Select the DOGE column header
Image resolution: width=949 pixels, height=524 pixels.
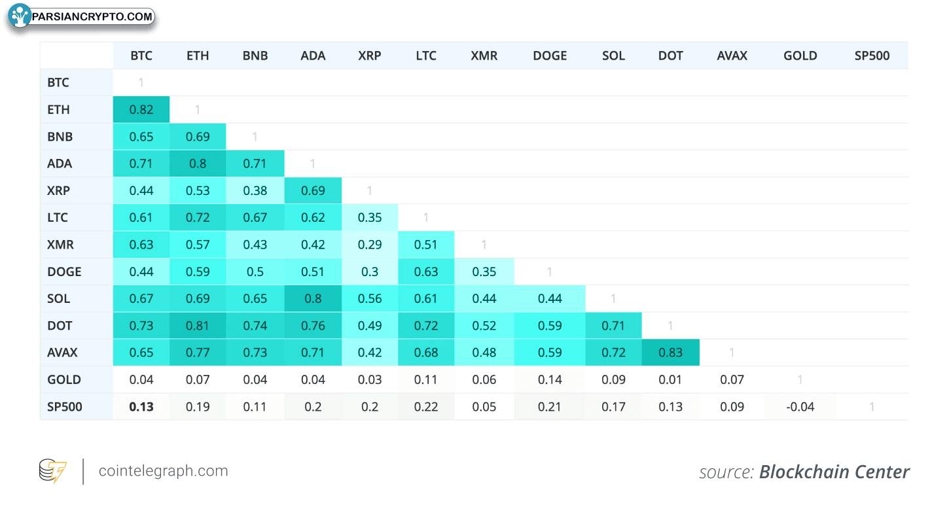click(550, 56)
